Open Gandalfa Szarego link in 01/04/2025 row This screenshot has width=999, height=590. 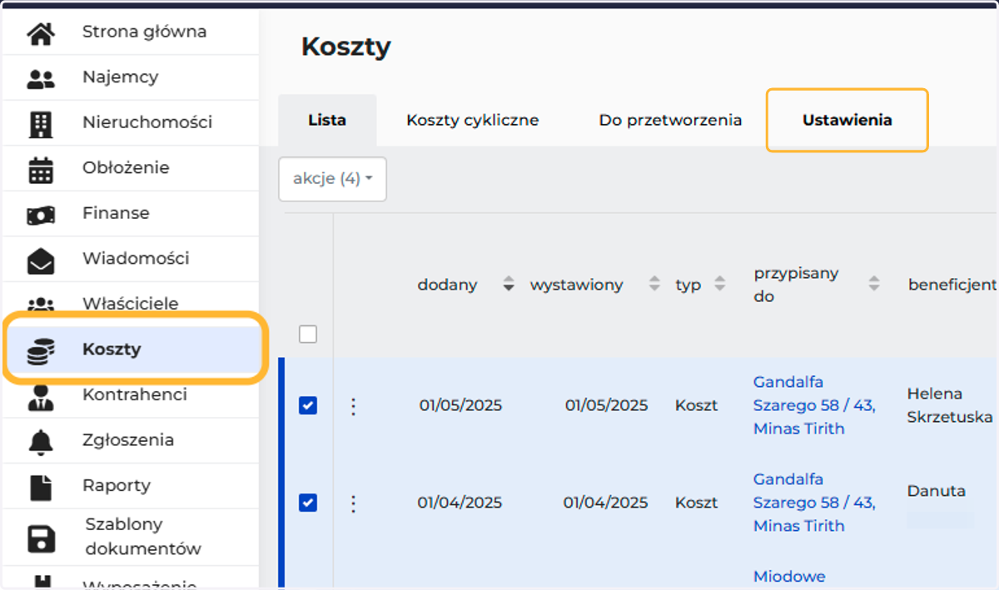(814, 503)
